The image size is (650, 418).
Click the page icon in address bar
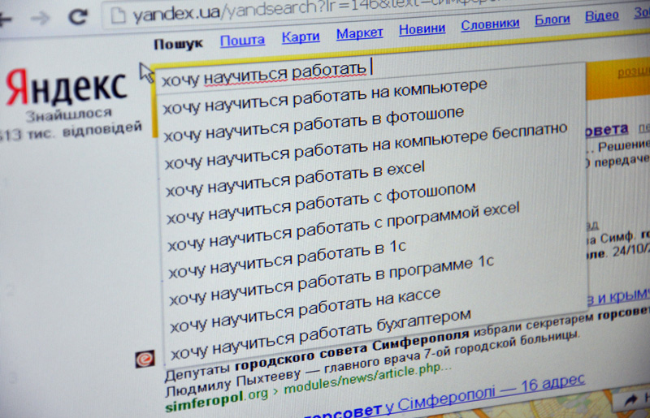(118, 15)
